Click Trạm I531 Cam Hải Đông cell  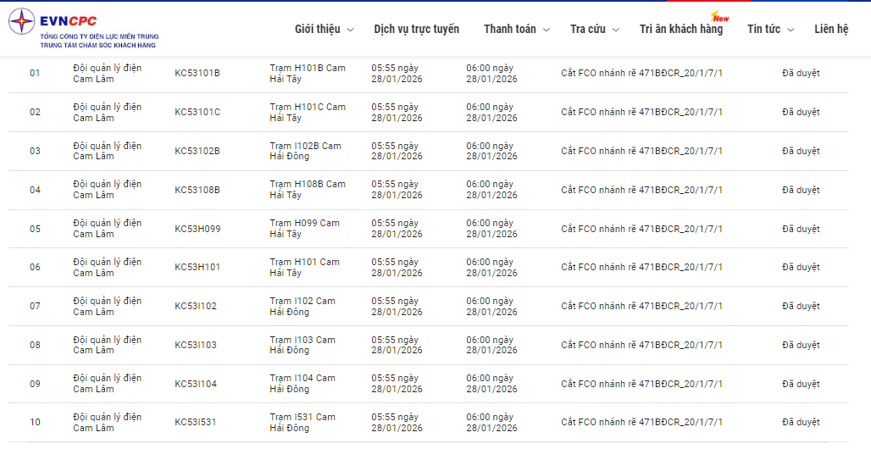pyautogui.click(x=302, y=423)
